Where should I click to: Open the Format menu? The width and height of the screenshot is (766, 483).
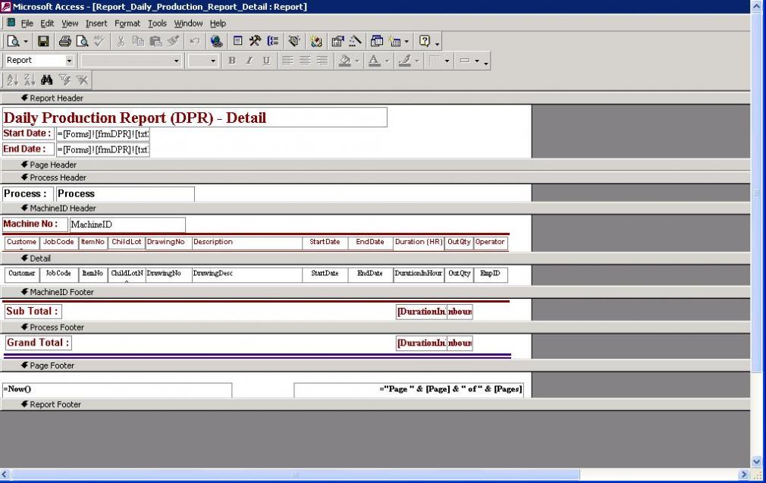click(x=127, y=24)
